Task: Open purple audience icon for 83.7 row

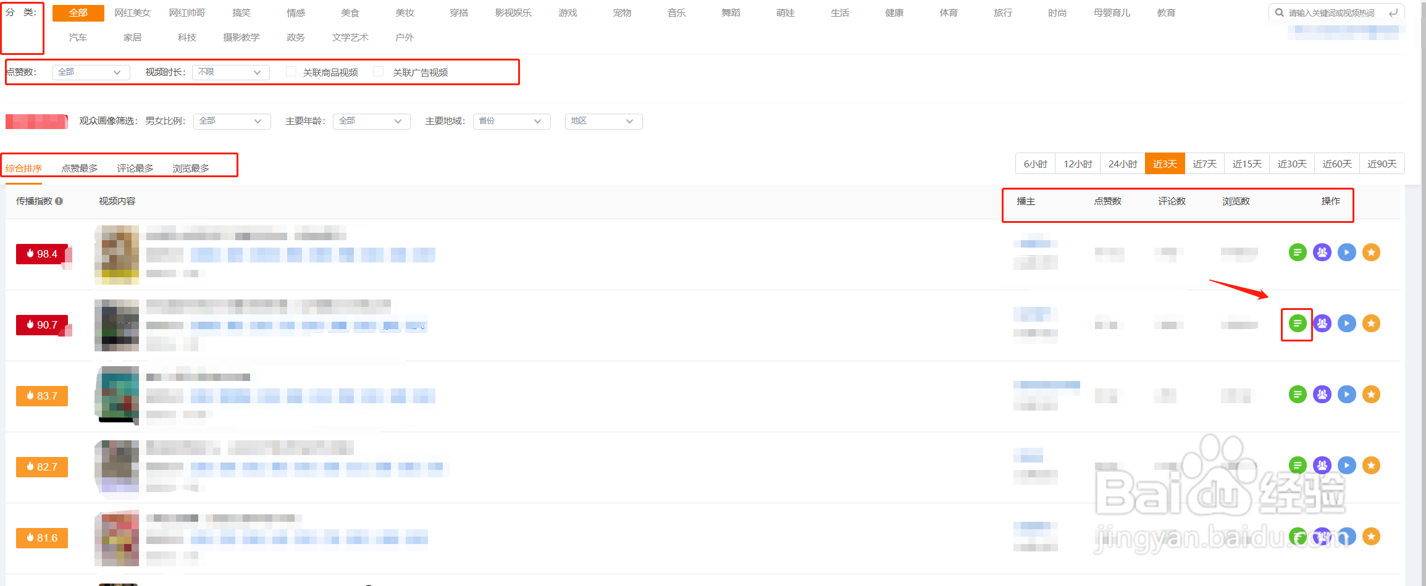Action: [x=1322, y=395]
